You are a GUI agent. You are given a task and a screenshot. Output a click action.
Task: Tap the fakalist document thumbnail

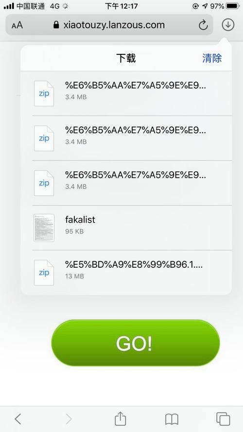click(x=44, y=228)
